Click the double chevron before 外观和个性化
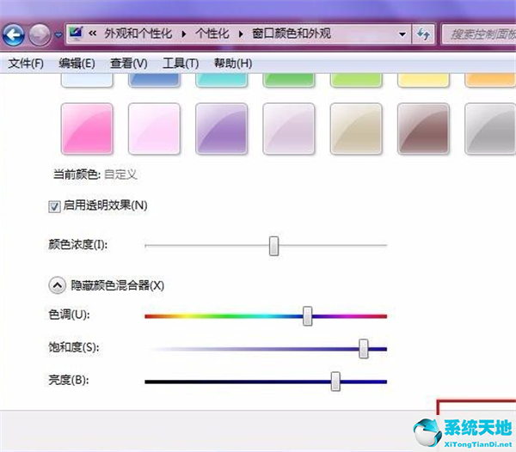This screenshot has width=516, height=452. click(93, 34)
